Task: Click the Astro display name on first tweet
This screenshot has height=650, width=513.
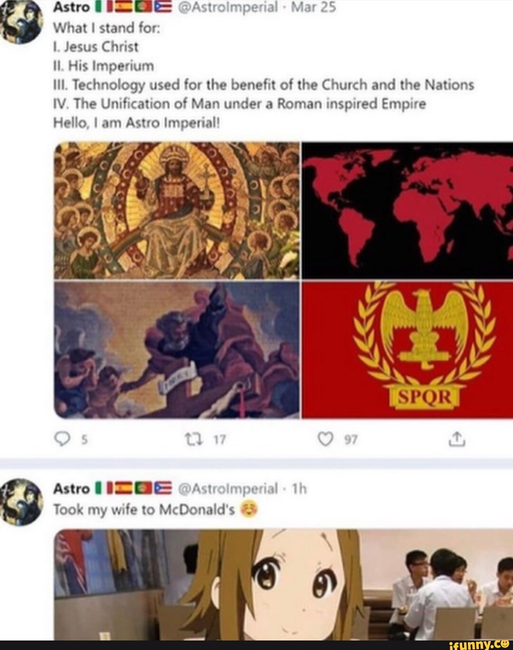Action: pyautogui.click(x=71, y=7)
